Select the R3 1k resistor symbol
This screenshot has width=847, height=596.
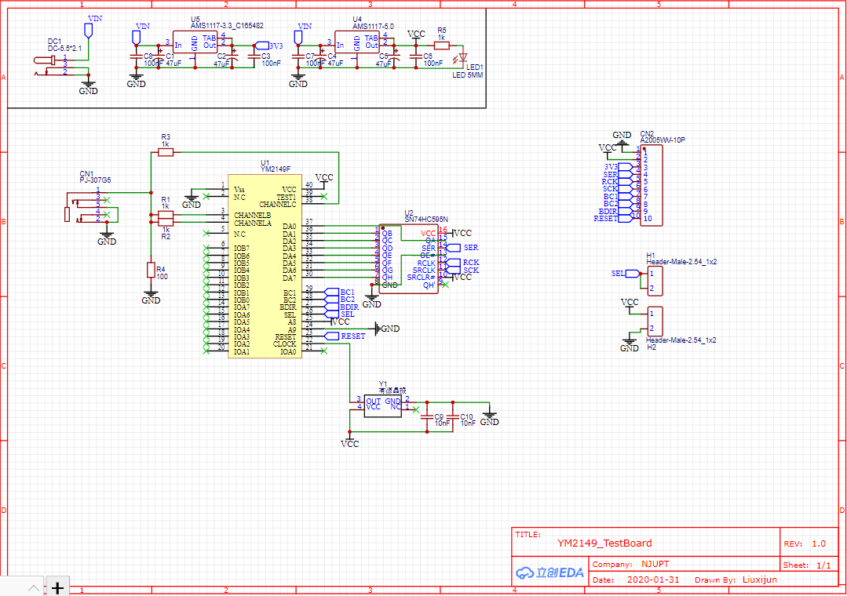[166, 153]
